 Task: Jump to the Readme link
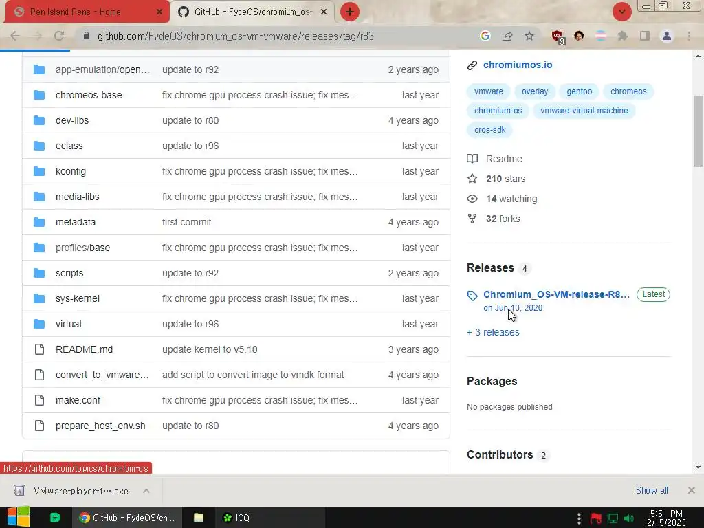504,159
